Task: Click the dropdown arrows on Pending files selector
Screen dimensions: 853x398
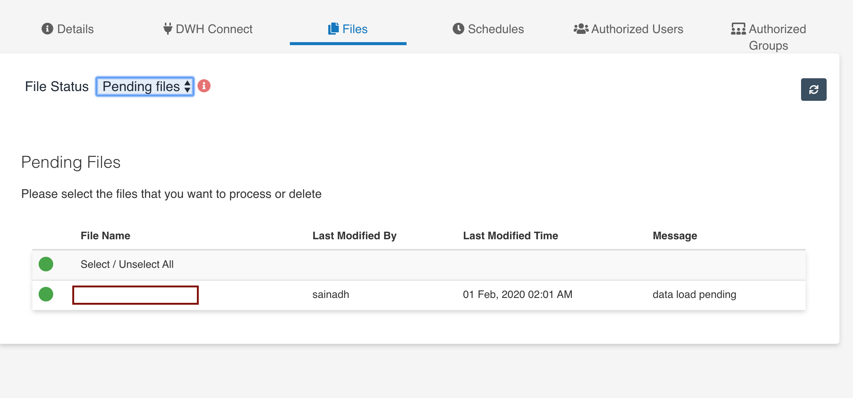Action: coord(187,86)
